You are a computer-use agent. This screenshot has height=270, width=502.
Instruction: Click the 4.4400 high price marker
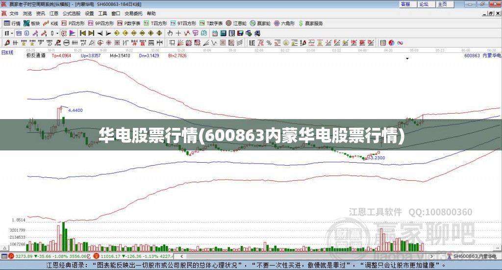(x=75, y=110)
